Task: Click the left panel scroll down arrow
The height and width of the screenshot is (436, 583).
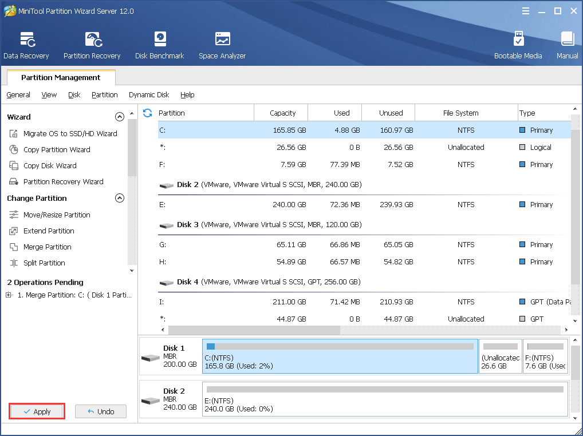Action: (x=132, y=271)
